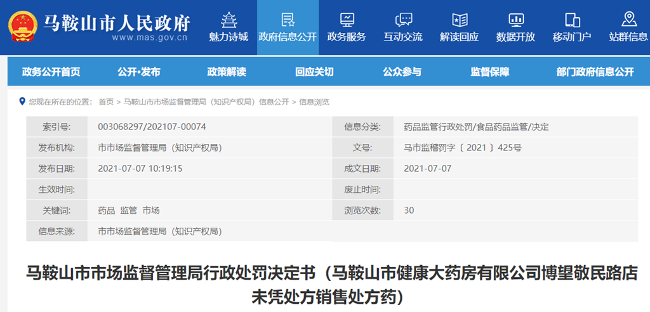Click the 站群信息 location pin icon
Screen dimensions: 650x312
(x=629, y=20)
